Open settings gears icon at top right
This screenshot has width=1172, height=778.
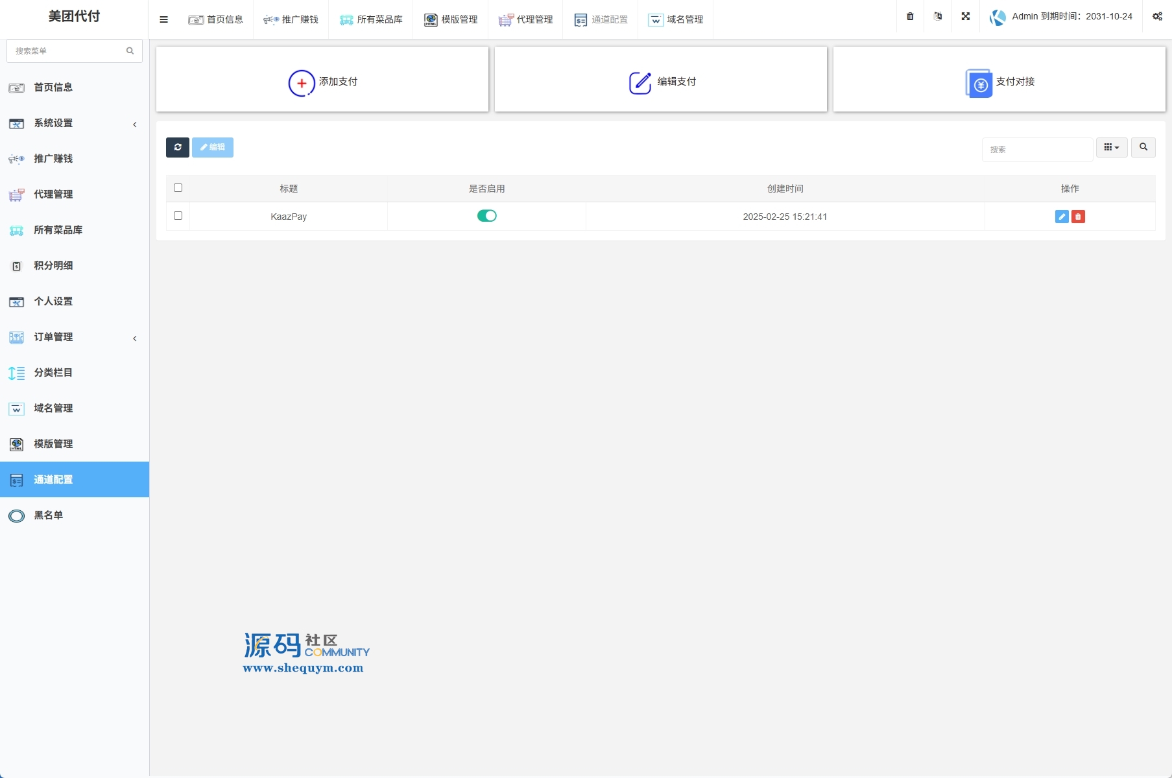click(x=1157, y=17)
